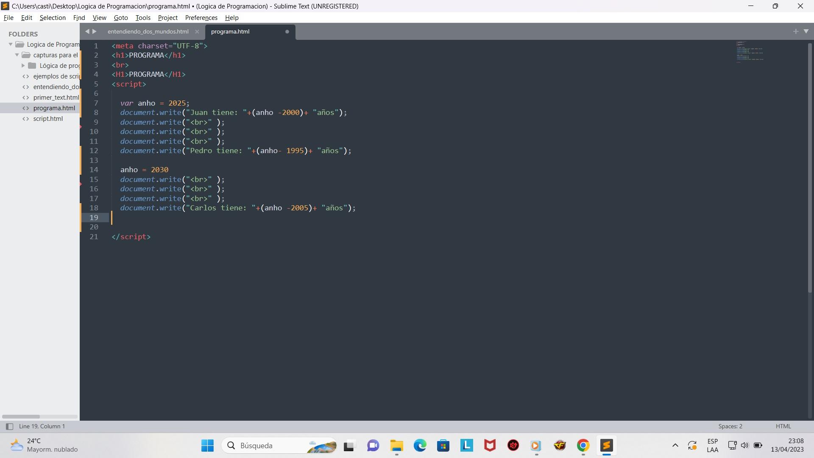
Task: Open File Explorer from taskbar
Action: point(397,446)
